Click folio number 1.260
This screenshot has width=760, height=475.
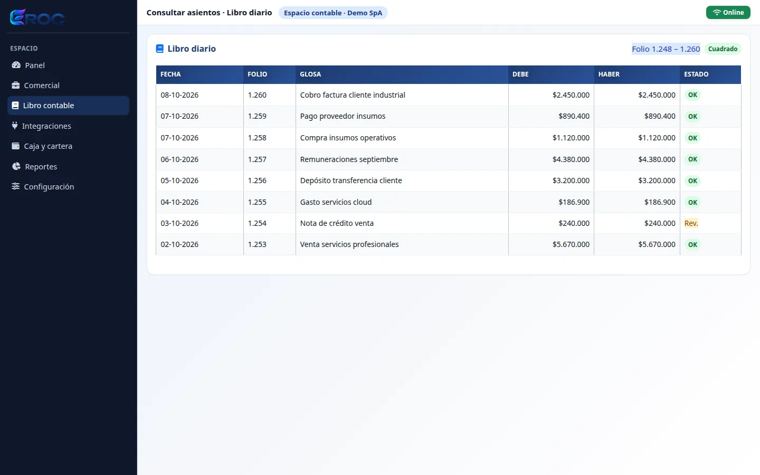(257, 95)
